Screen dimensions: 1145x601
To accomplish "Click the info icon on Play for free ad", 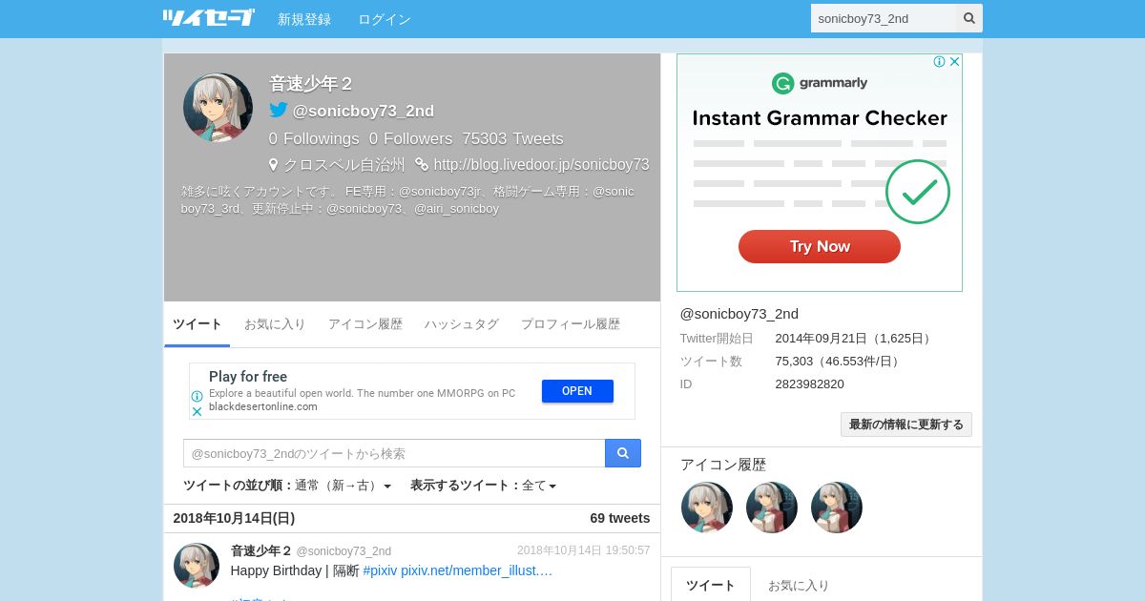I will click(x=197, y=396).
